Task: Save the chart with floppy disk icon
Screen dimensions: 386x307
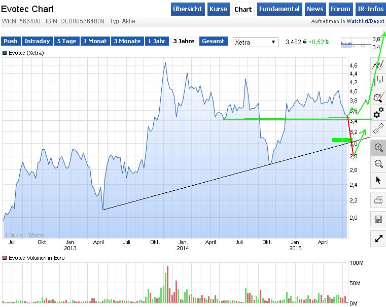Action: coord(378,219)
